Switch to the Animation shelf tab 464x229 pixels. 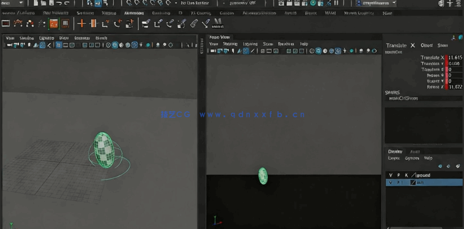pos(134,13)
